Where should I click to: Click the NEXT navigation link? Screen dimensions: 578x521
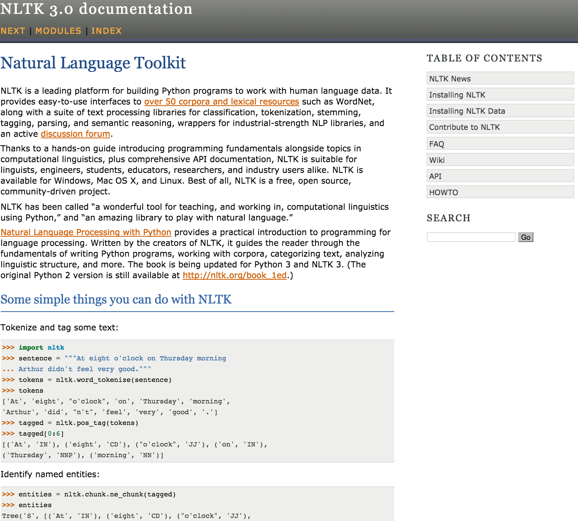13,31
